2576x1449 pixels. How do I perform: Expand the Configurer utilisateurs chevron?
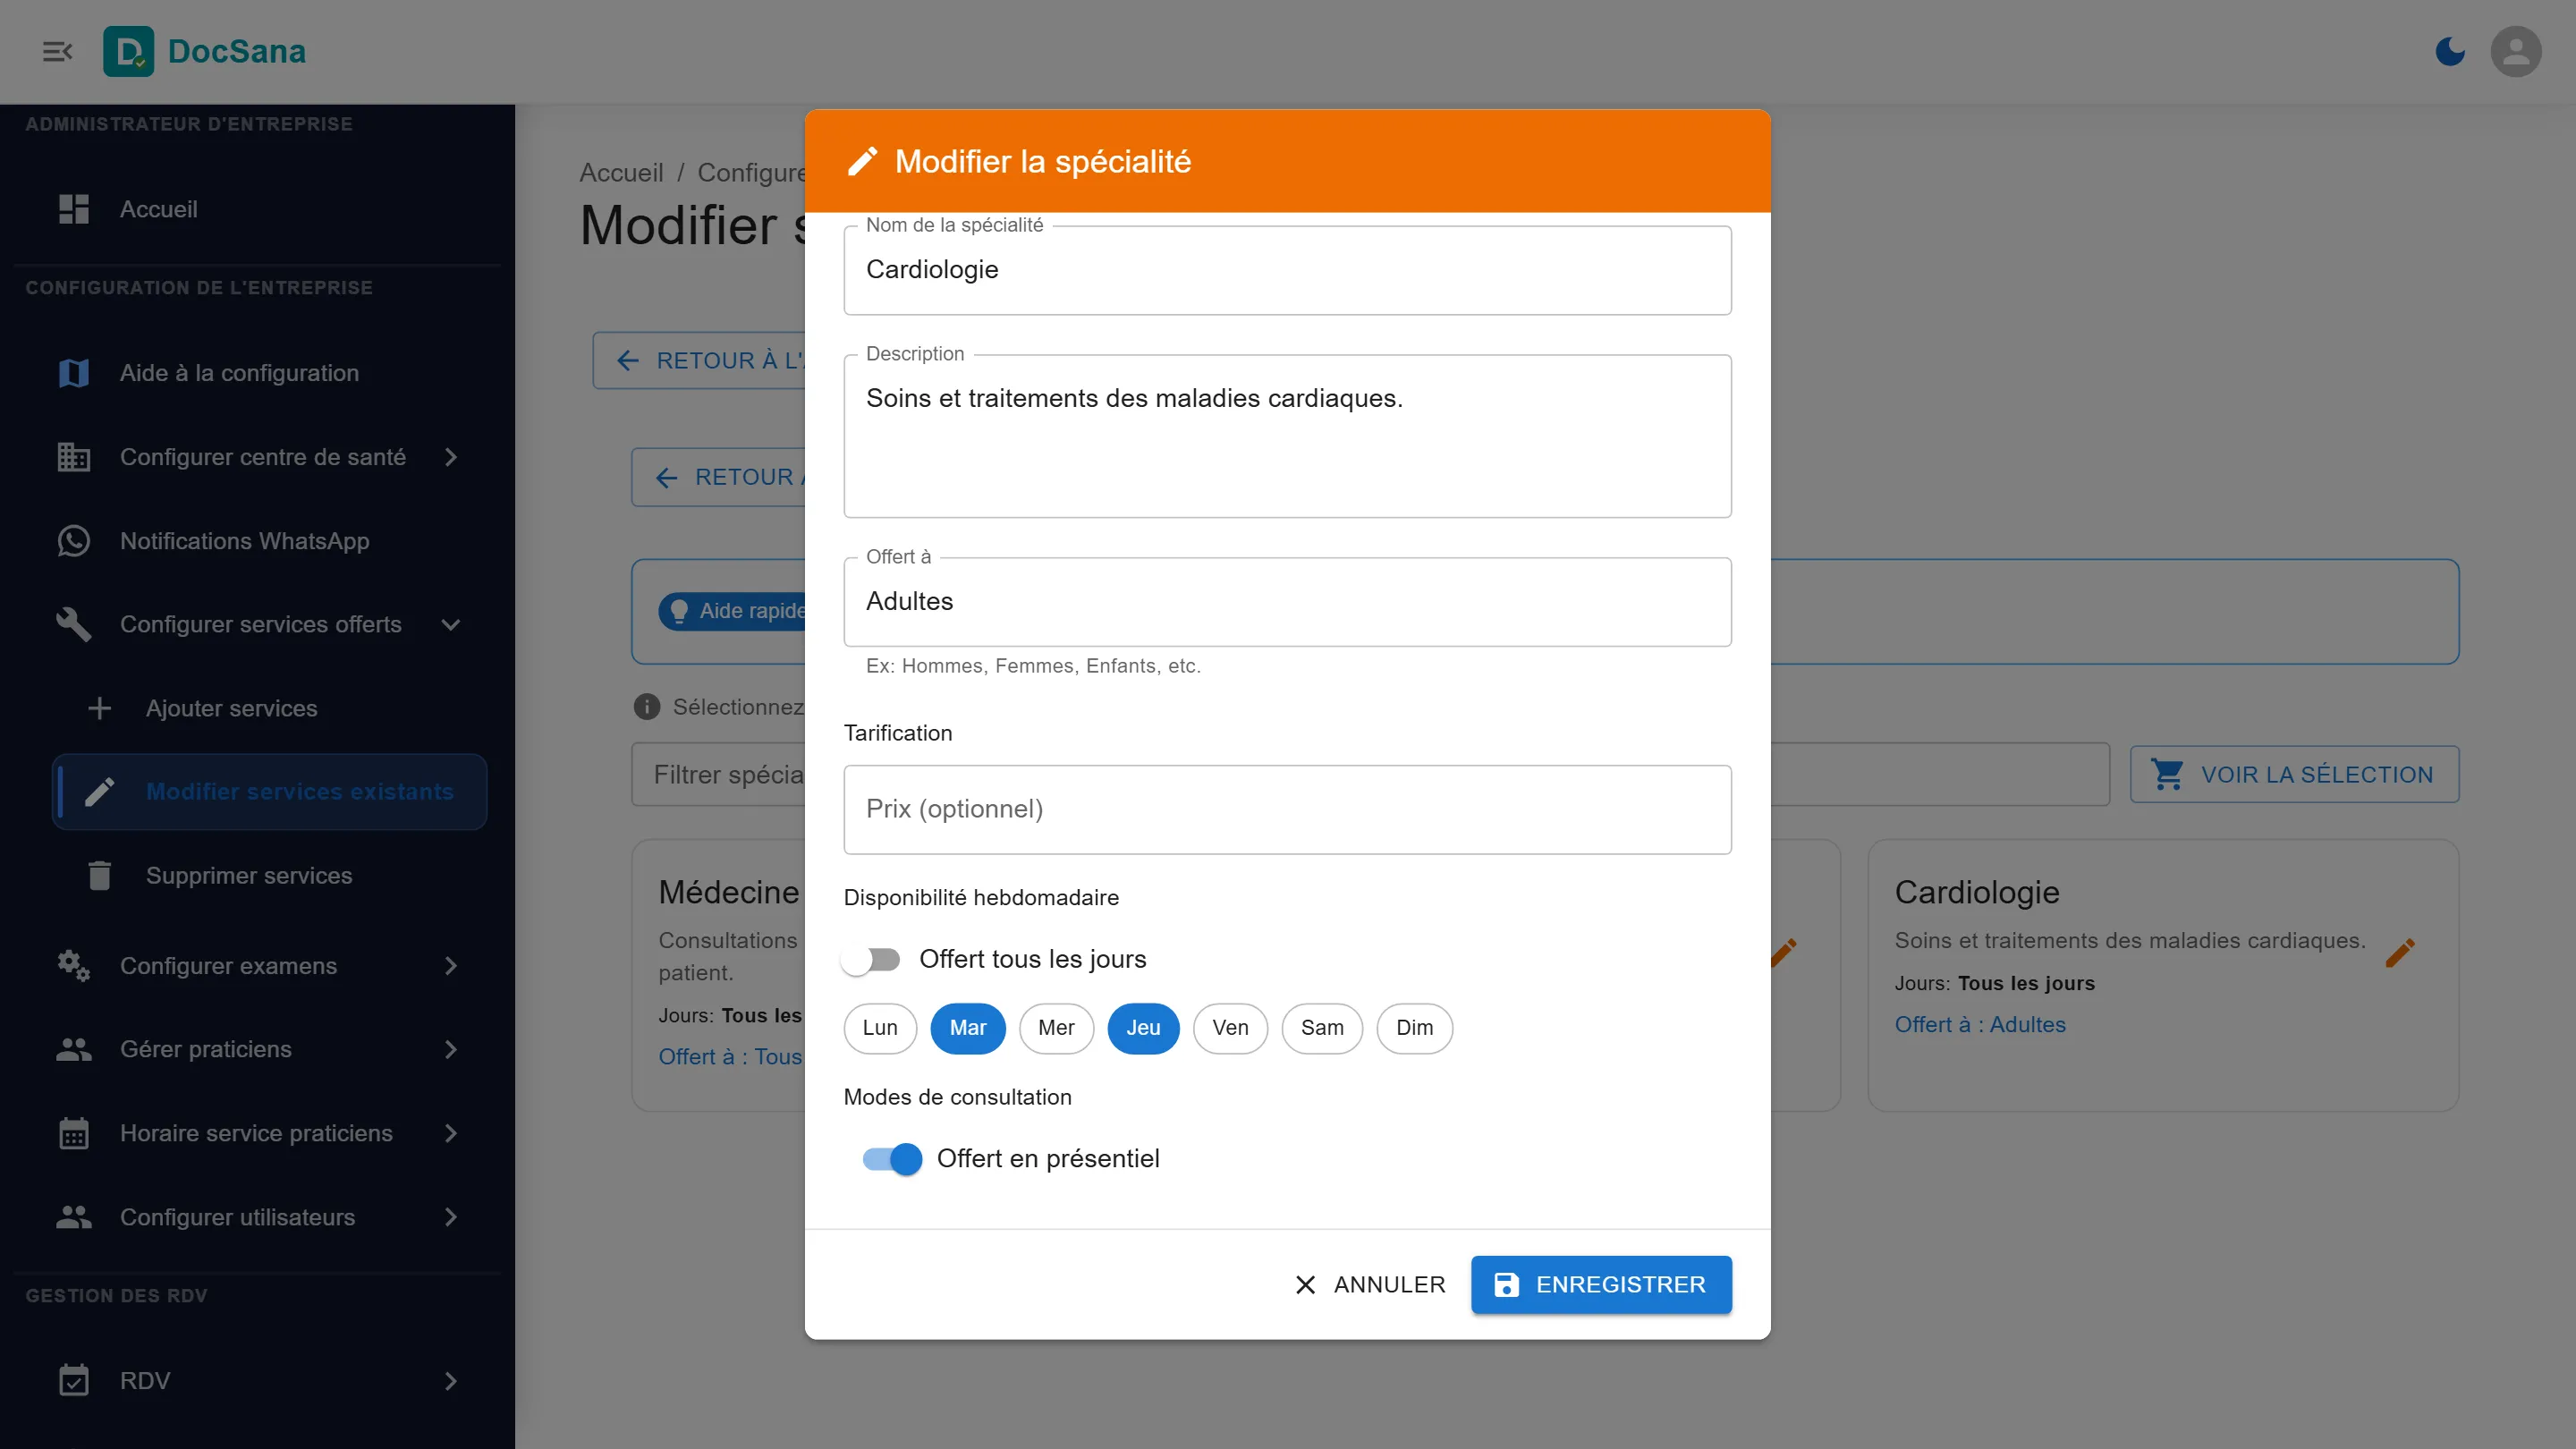point(451,1217)
